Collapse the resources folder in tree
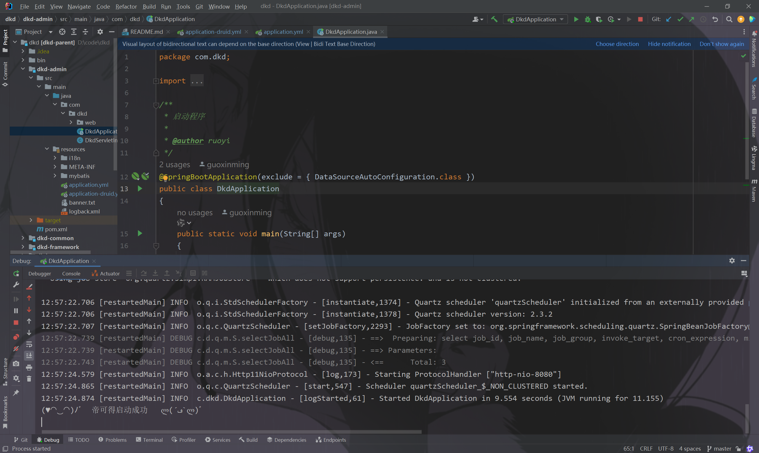Viewport: 759px width, 453px height. pyautogui.click(x=47, y=149)
